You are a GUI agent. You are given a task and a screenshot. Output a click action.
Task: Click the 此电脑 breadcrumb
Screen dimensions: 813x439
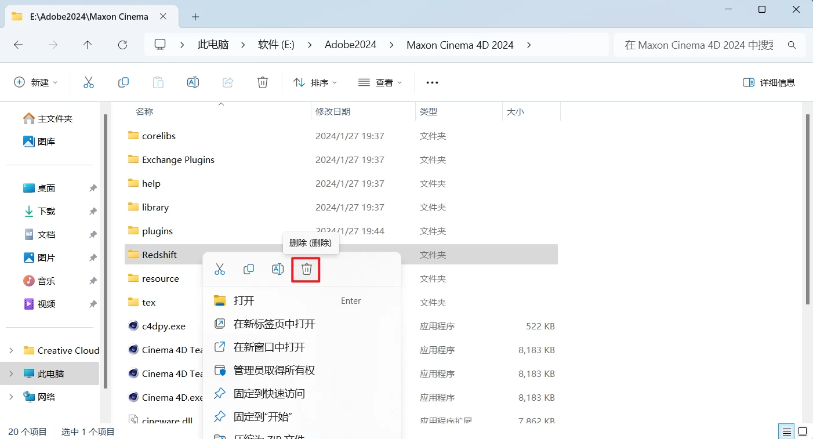coord(213,45)
